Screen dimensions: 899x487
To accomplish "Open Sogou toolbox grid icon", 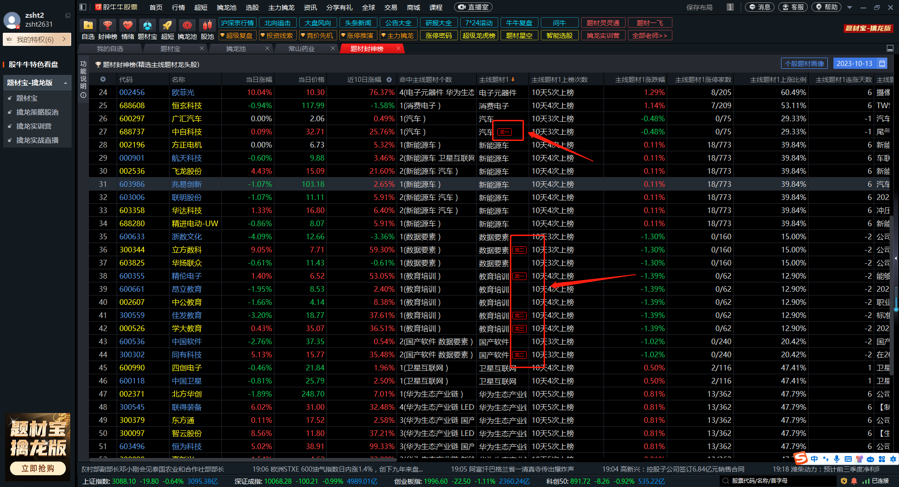I will [x=882, y=459].
